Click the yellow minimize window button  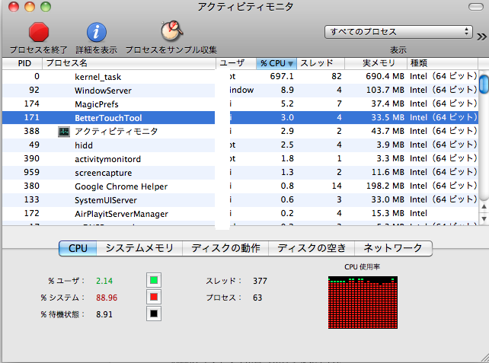(x=30, y=7)
